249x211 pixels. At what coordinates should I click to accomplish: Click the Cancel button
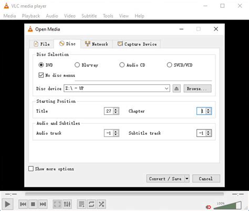[206, 179]
